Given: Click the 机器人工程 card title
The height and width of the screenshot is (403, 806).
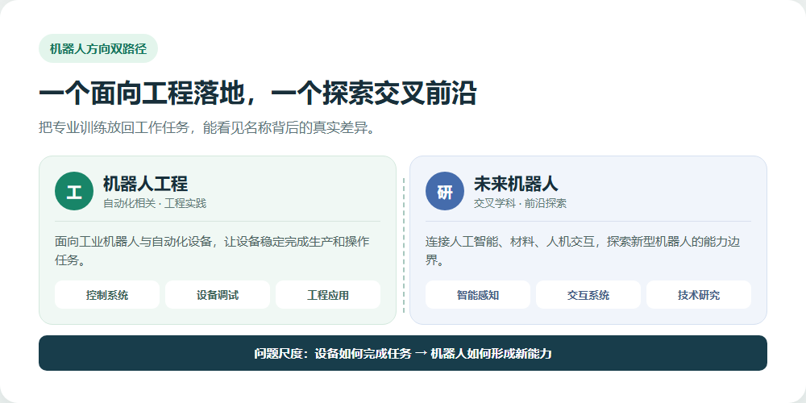Looking at the screenshot, I should point(145,184).
